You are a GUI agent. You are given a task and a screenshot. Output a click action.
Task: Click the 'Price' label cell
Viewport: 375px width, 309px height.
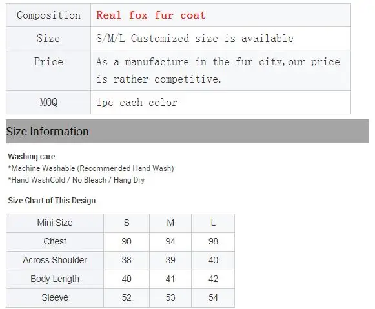[48, 70]
